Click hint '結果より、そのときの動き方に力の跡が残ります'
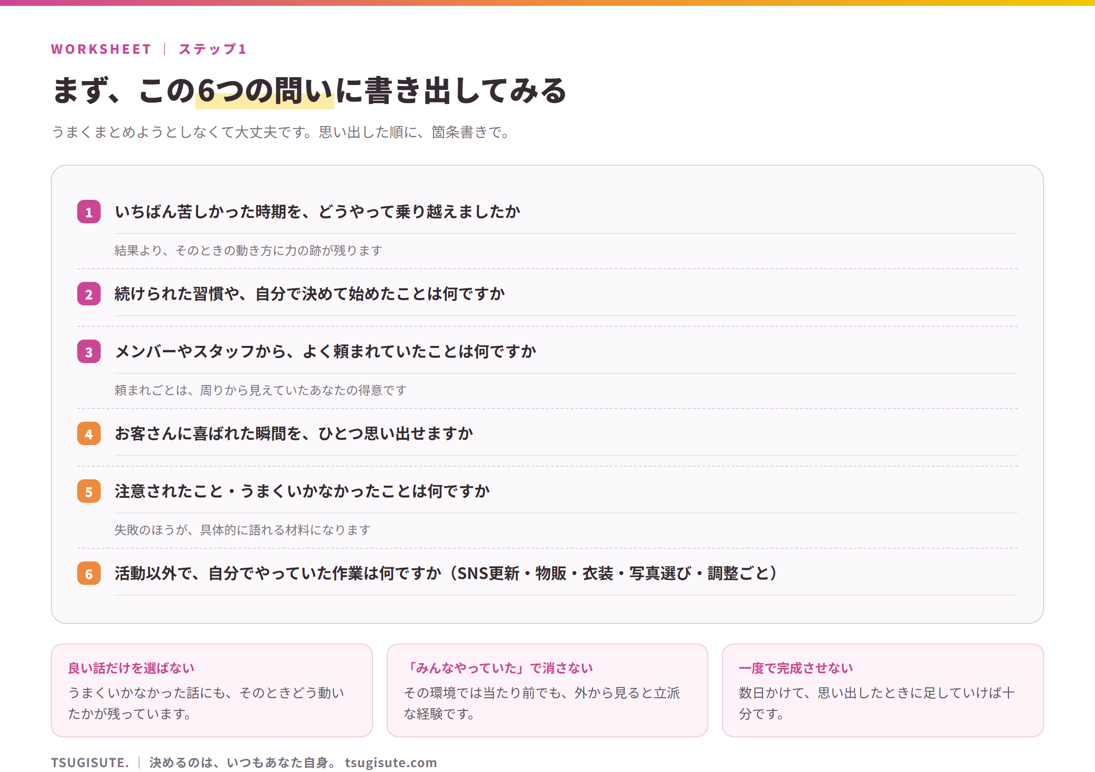 (x=248, y=250)
